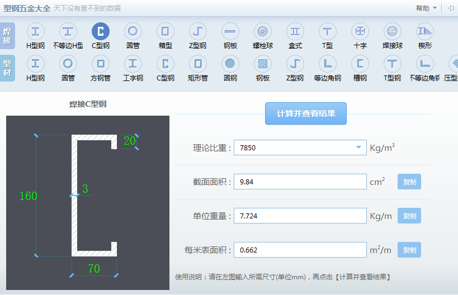Select the T型钢 icon
The width and height of the screenshot is (458, 295).
392,64
